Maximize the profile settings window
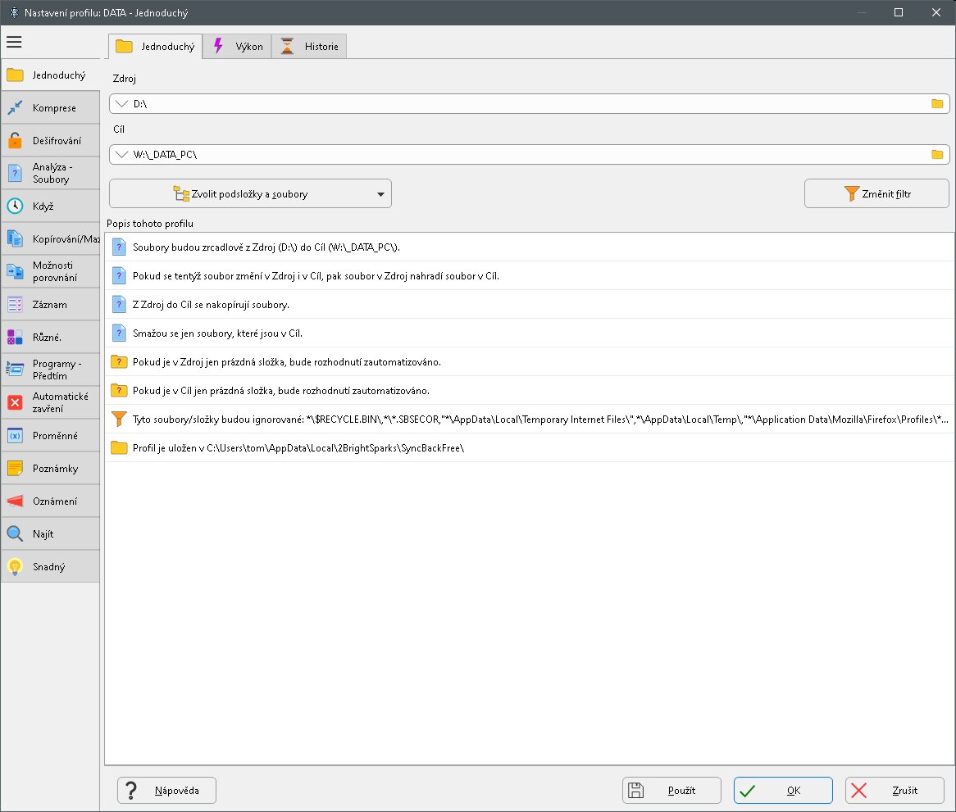956x812 pixels. pos(898,12)
